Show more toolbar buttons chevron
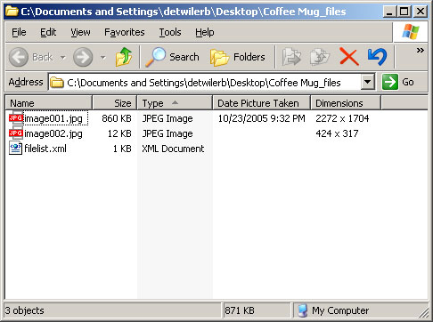The height and width of the screenshot is (322, 433). coord(420,50)
